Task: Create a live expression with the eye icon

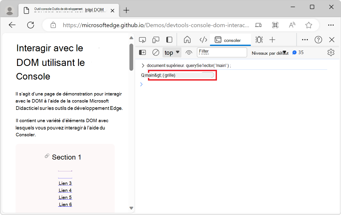Action: pyautogui.click(x=189, y=52)
